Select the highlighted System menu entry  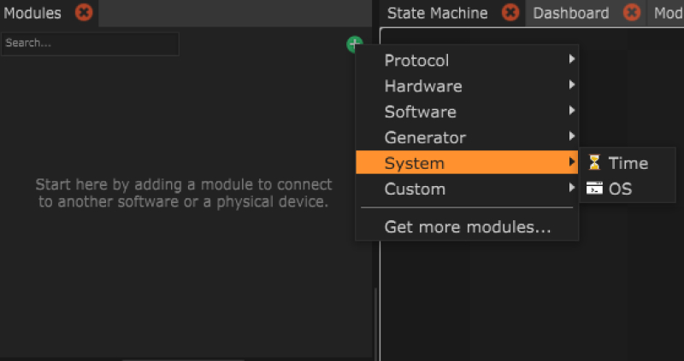coord(415,163)
